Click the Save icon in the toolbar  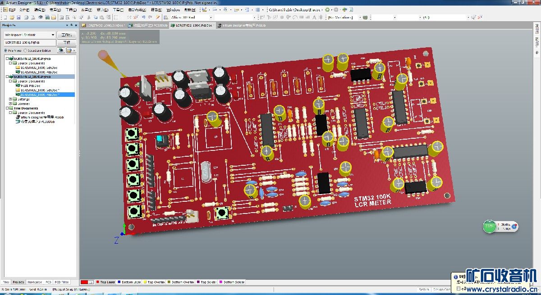[x=19, y=18]
